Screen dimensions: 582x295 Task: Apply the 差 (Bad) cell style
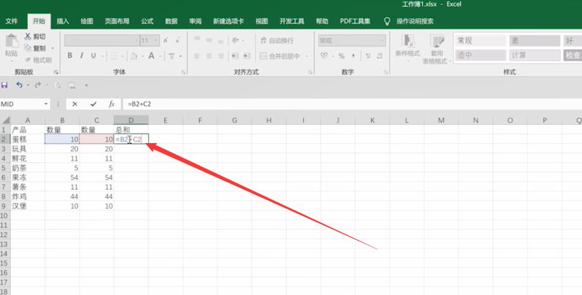535,41
